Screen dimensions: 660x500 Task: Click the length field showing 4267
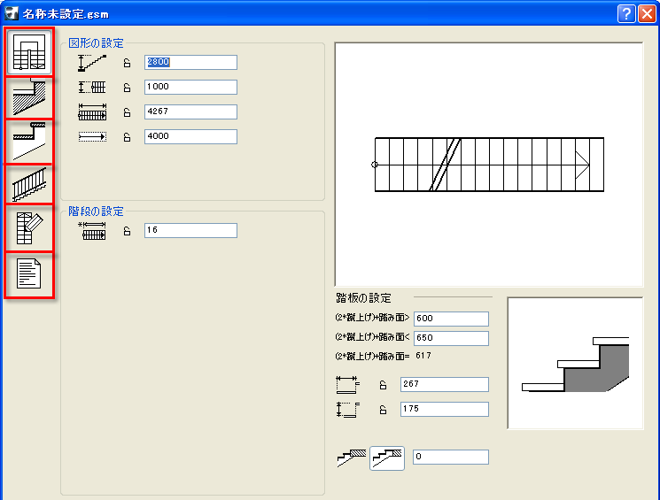190,112
